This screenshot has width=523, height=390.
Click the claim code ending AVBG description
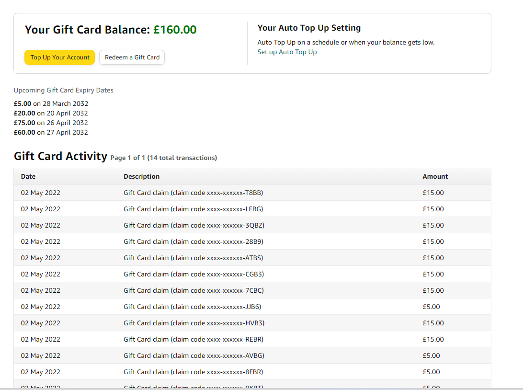193,356
